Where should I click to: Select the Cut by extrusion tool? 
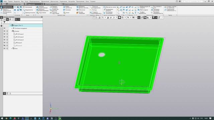(42, 10)
